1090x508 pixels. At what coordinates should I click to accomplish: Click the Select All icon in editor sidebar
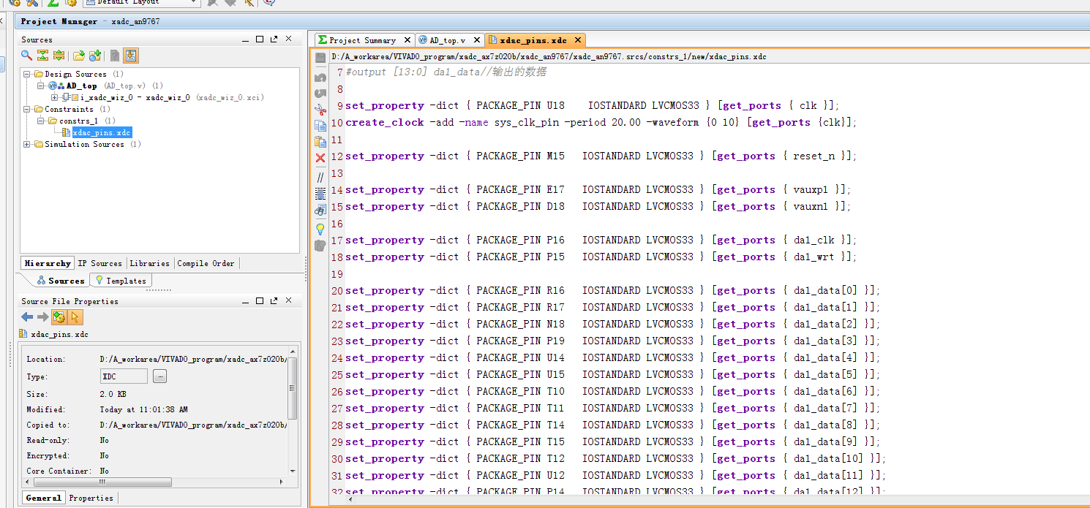[320, 194]
